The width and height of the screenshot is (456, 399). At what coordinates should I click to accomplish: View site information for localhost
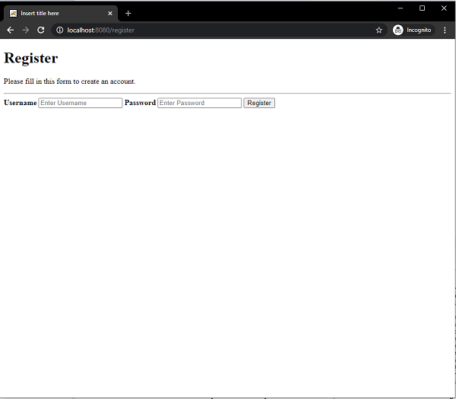(60, 30)
